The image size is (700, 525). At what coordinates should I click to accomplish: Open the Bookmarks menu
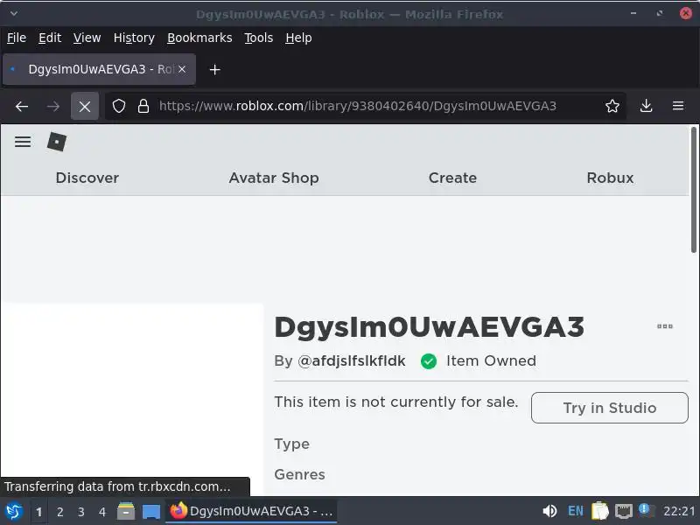[x=199, y=38]
